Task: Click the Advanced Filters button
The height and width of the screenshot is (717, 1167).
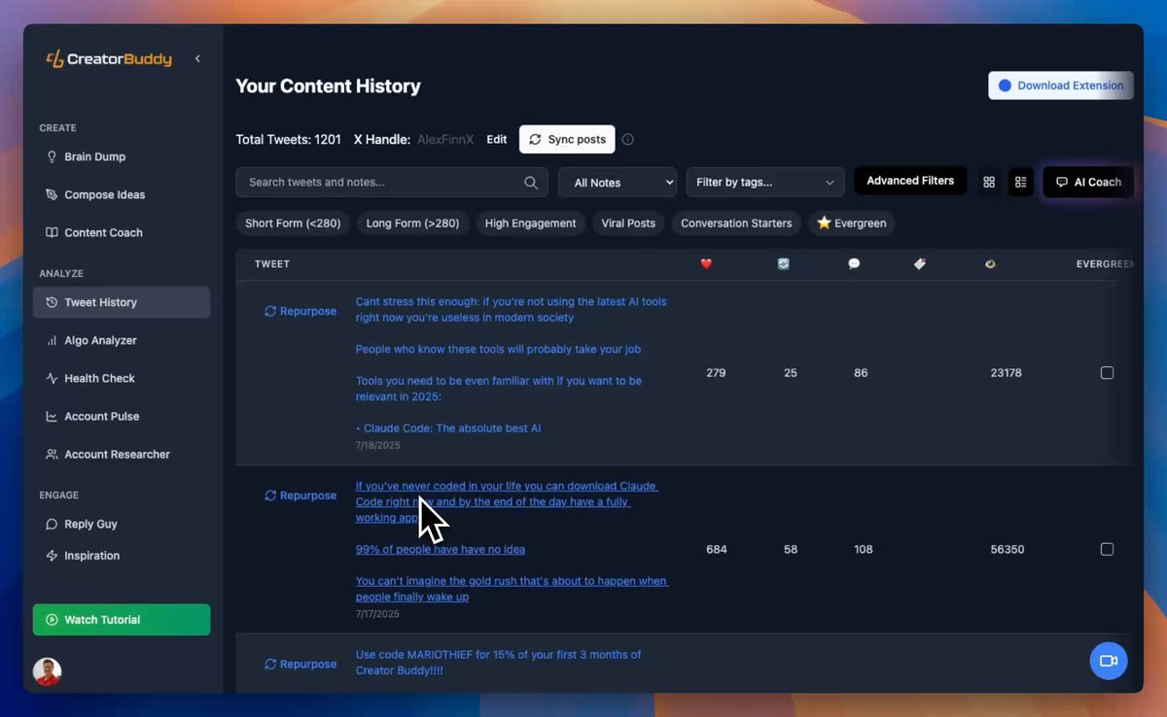Action: (910, 181)
